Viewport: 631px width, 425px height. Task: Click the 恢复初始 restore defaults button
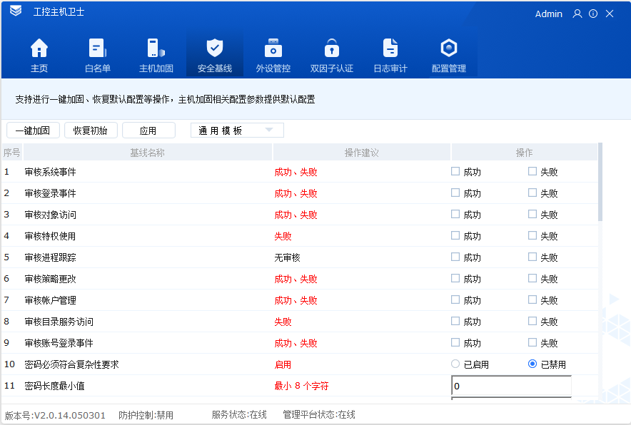coord(91,130)
